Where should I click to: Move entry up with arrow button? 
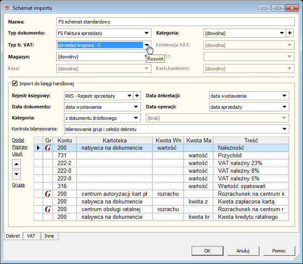(16, 164)
